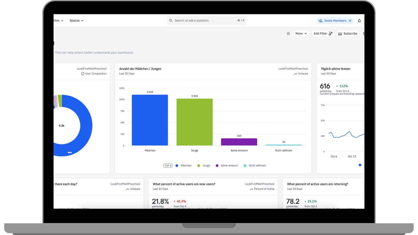Click the inbox icon on Subscribe button

[340, 33]
